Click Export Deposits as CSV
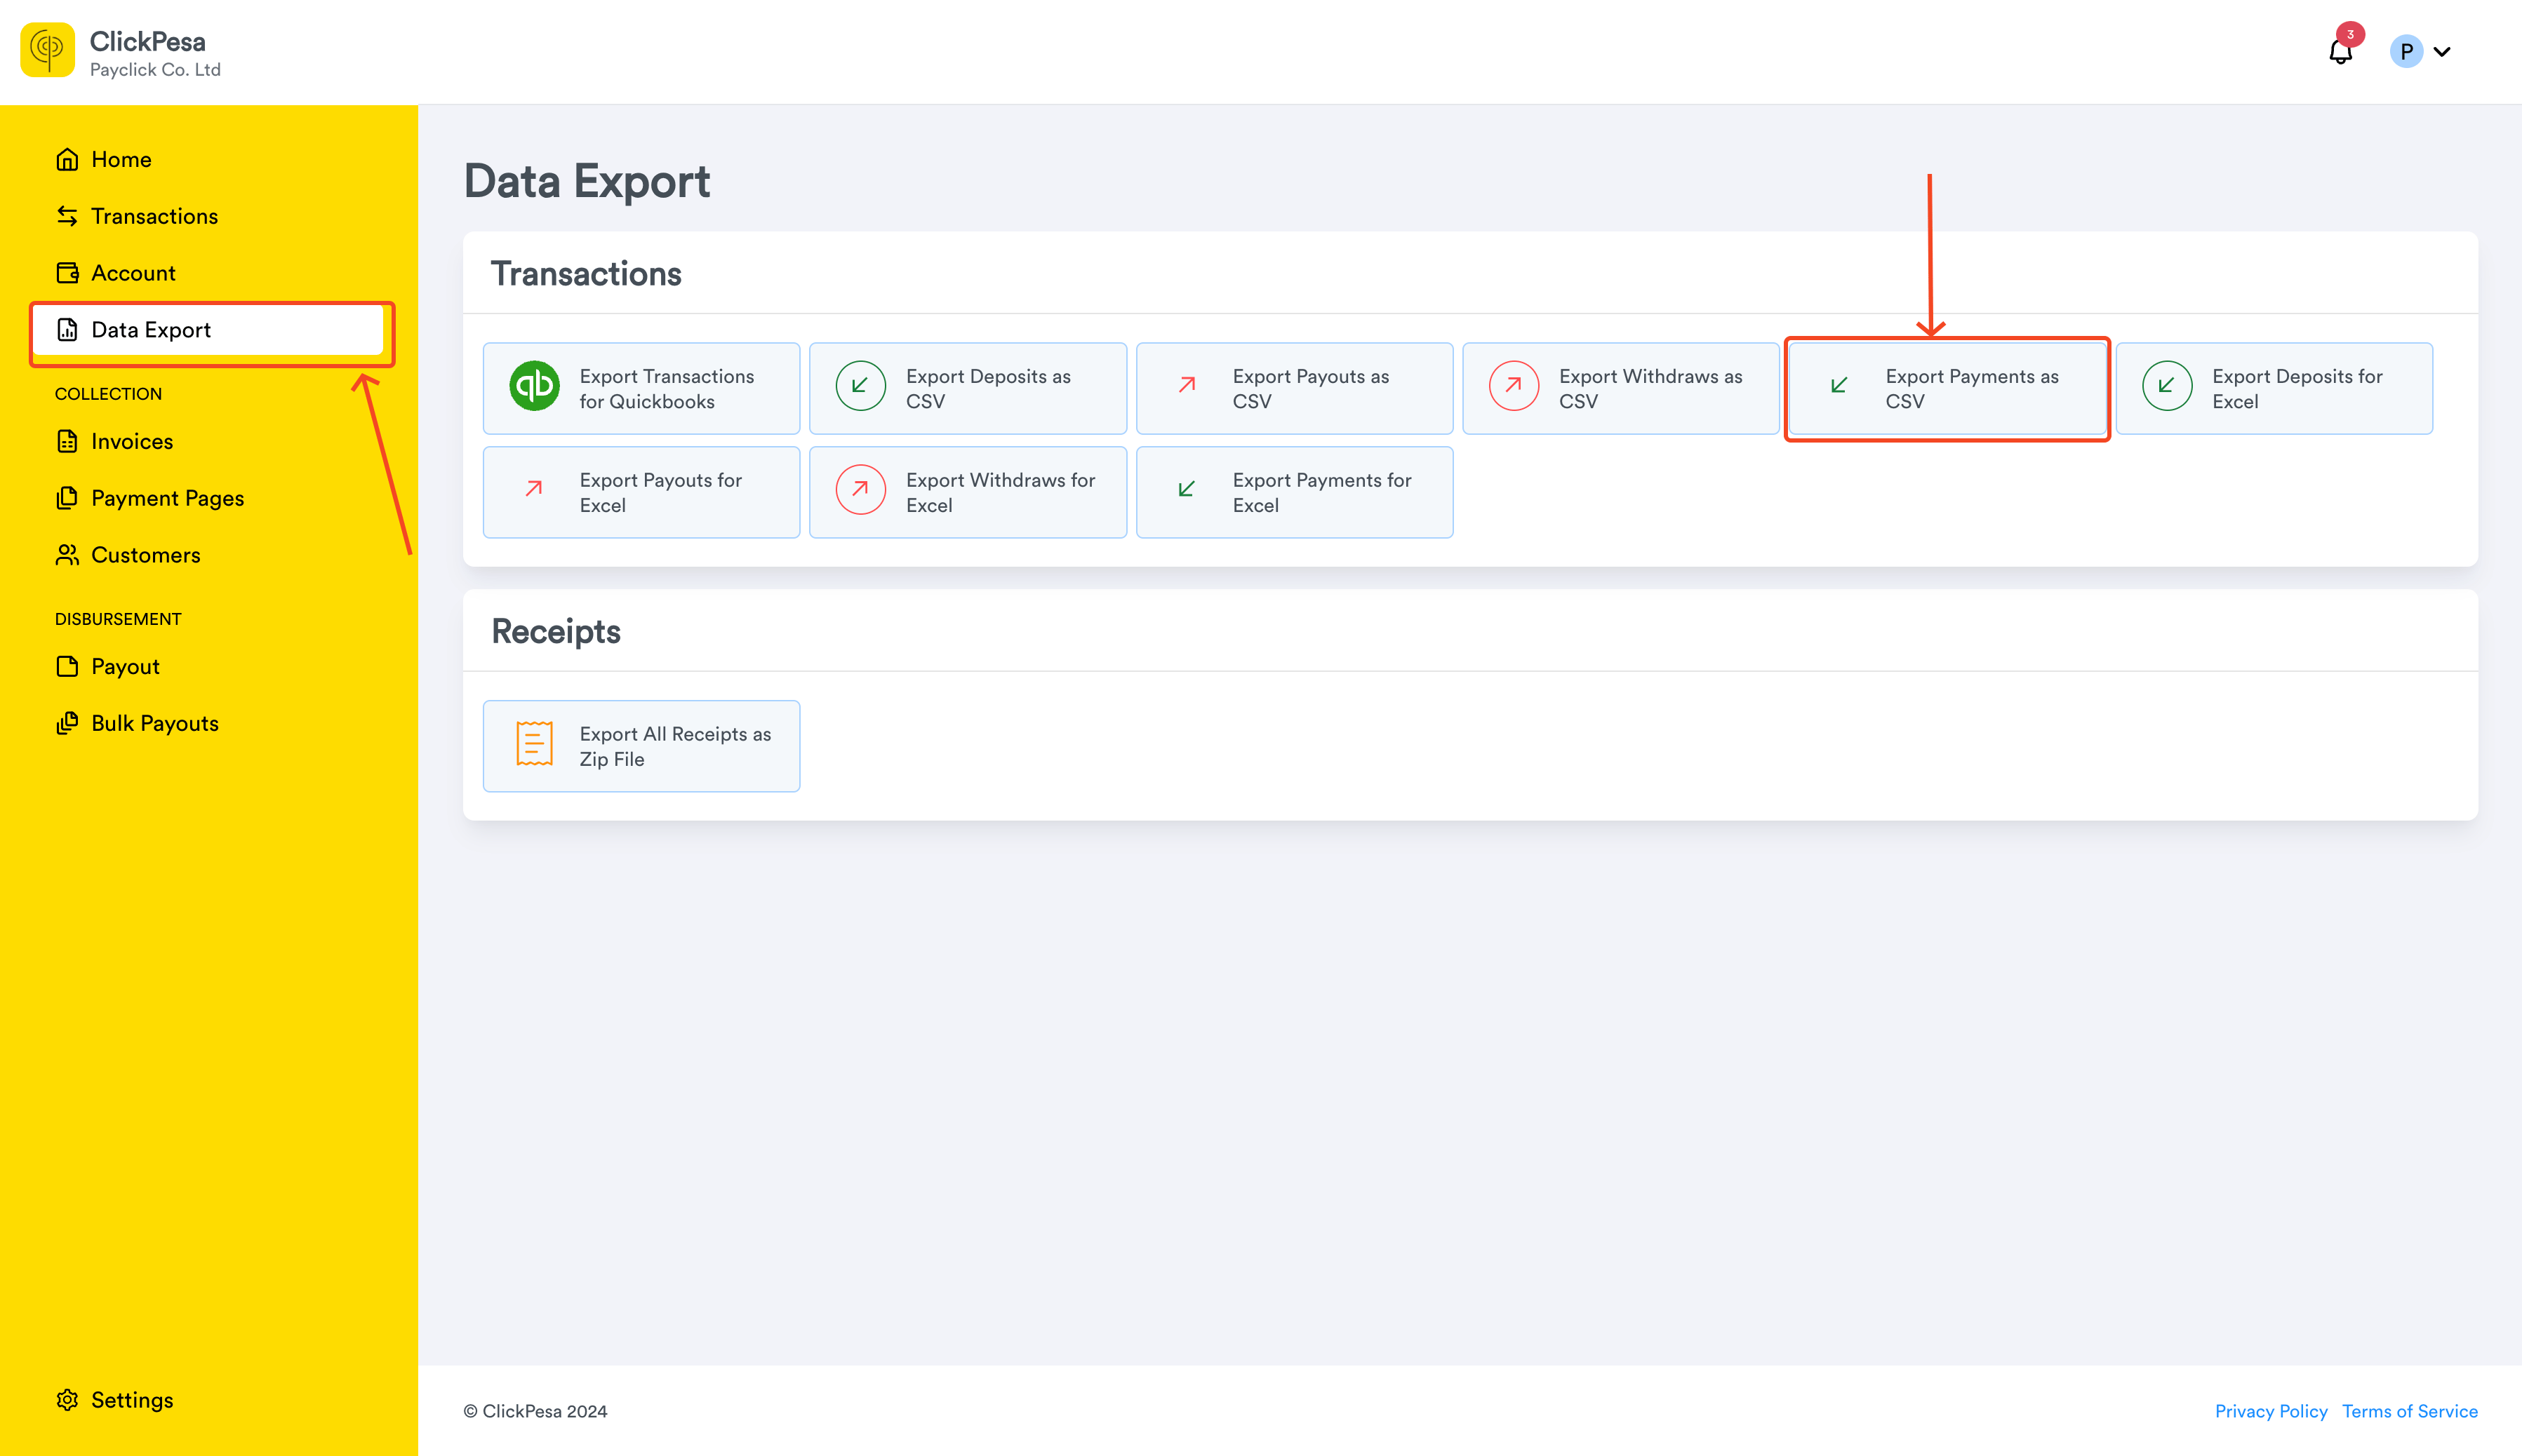Image resolution: width=2522 pixels, height=1456 pixels. (x=968, y=389)
